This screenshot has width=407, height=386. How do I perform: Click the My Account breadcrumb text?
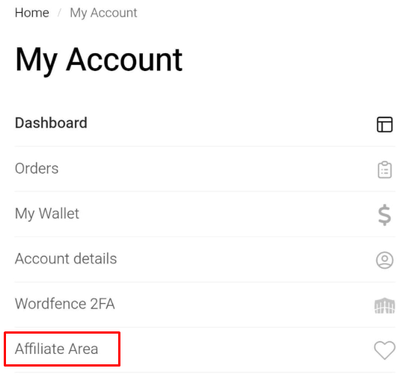(103, 13)
